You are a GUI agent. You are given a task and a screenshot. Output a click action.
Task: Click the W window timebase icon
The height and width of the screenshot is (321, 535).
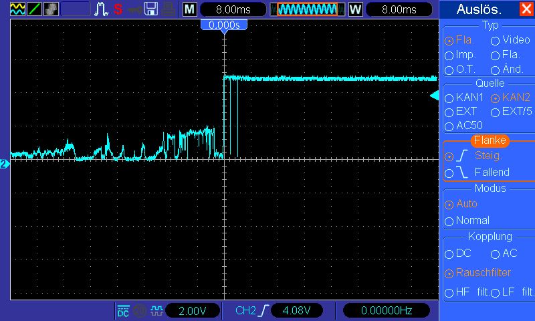[x=355, y=9]
